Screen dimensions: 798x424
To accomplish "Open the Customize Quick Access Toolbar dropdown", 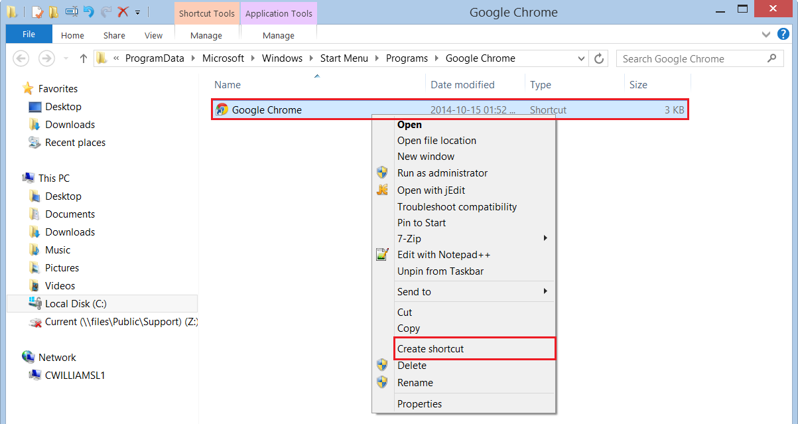I will 137,12.
